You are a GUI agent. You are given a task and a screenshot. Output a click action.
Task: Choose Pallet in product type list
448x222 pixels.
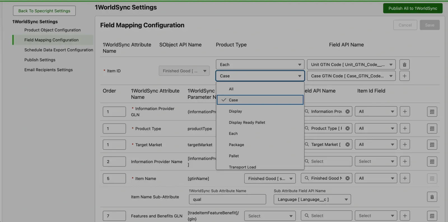point(260,156)
